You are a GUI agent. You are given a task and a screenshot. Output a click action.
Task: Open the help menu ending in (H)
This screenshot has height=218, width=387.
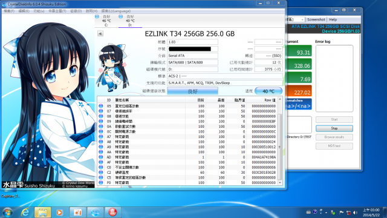(x=91, y=11)
